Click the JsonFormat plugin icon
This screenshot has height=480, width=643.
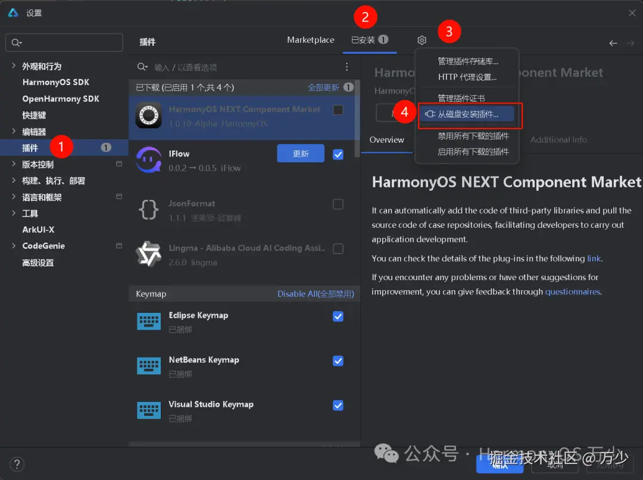(x=148, y=210)
